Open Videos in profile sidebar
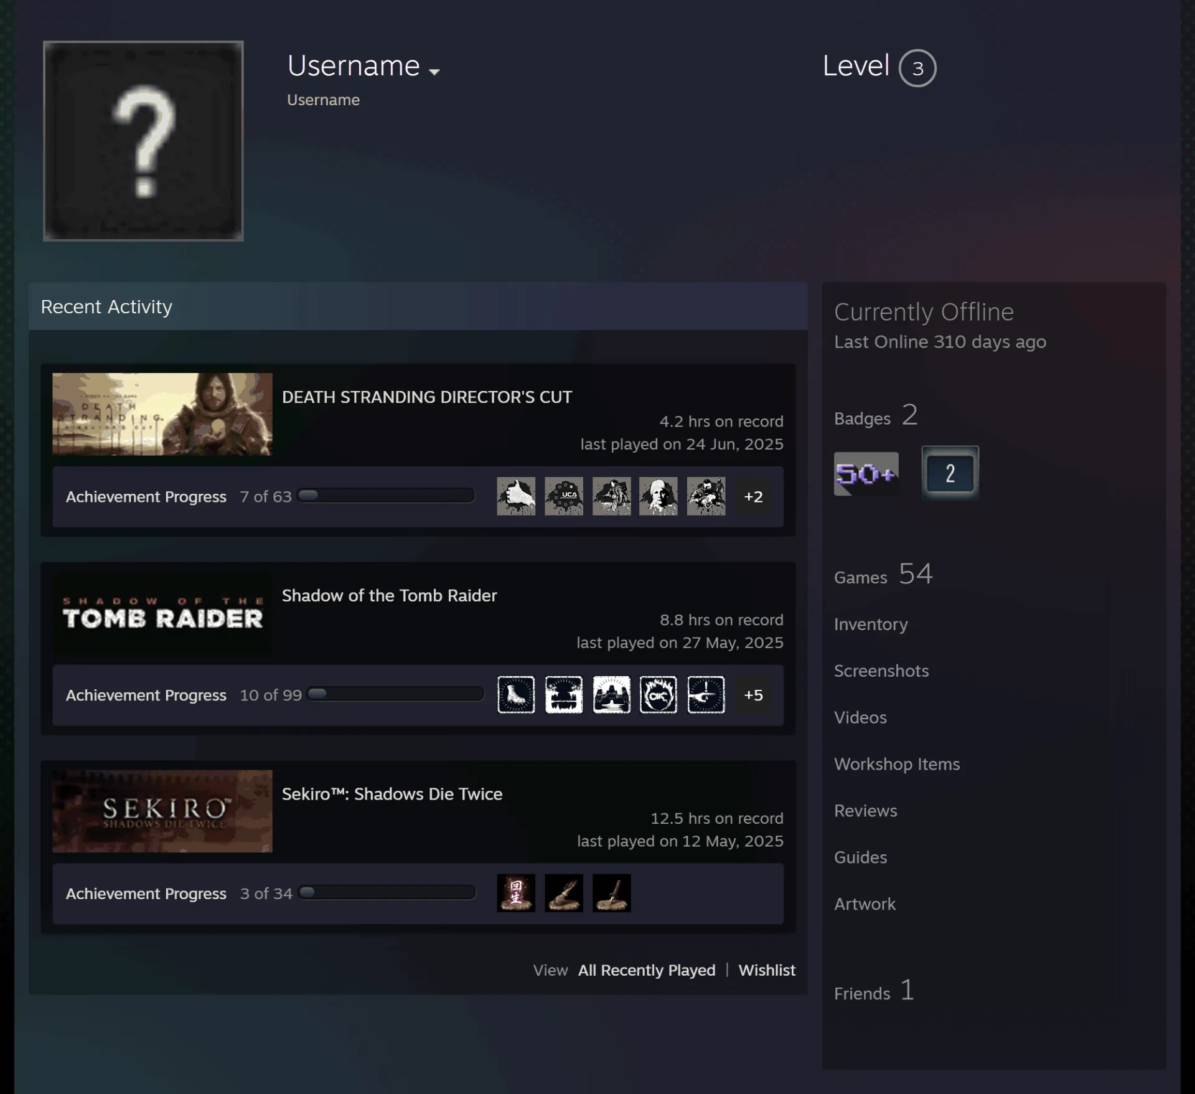 coord(860,717)
